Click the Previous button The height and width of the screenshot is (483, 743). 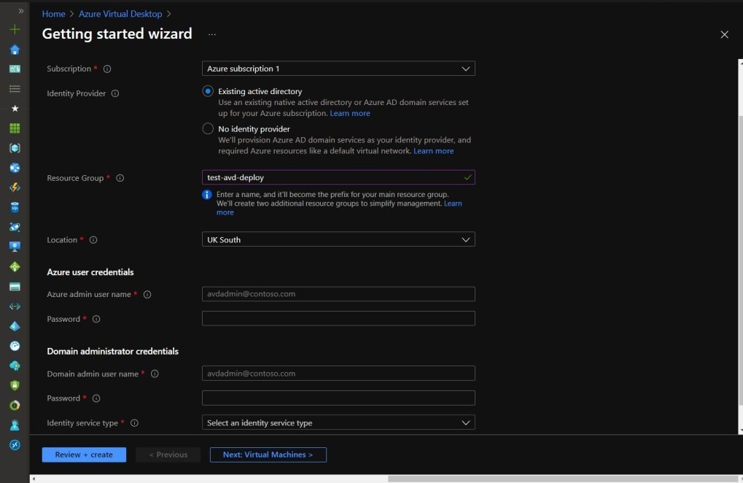point(168,455)
